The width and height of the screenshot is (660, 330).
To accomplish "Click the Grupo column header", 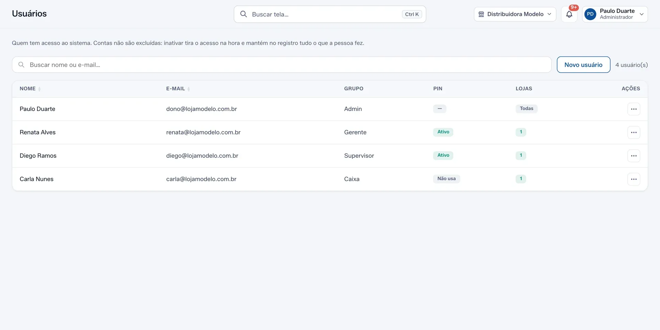I will [354, 89].
